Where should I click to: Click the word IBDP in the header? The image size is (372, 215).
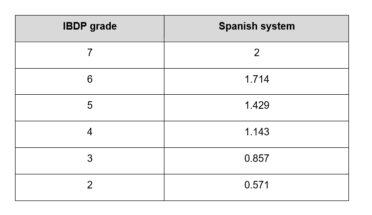point(75,27)
